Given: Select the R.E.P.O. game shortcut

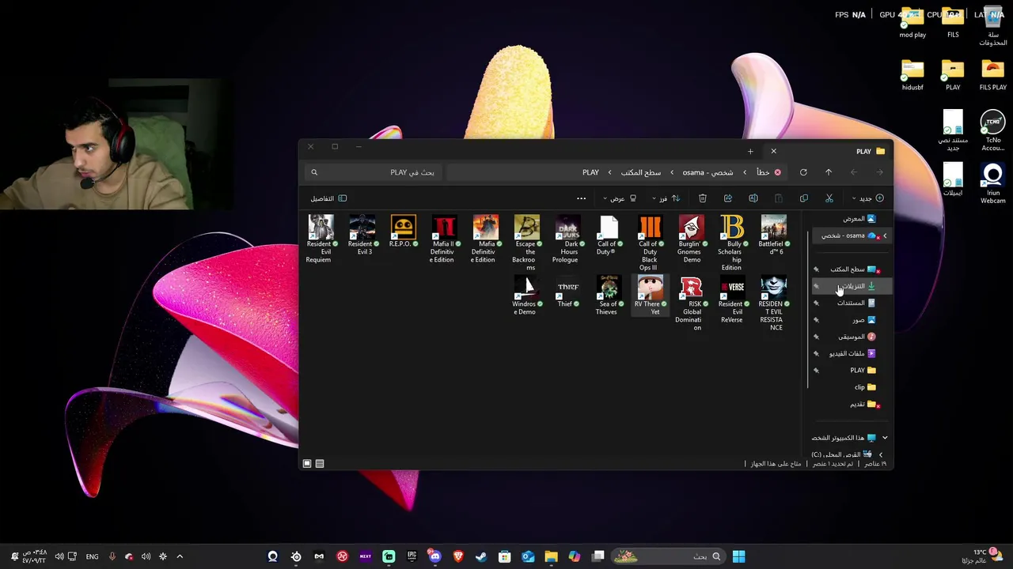Looking at the screenshot, I should [403, 231].
